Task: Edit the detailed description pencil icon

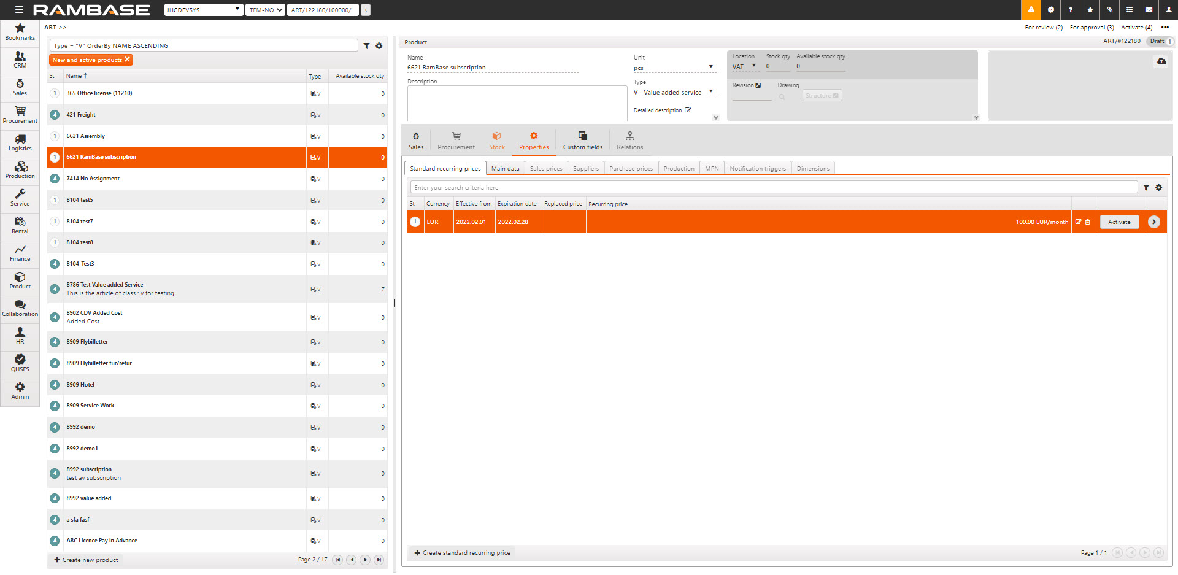Action: (688, 110)
